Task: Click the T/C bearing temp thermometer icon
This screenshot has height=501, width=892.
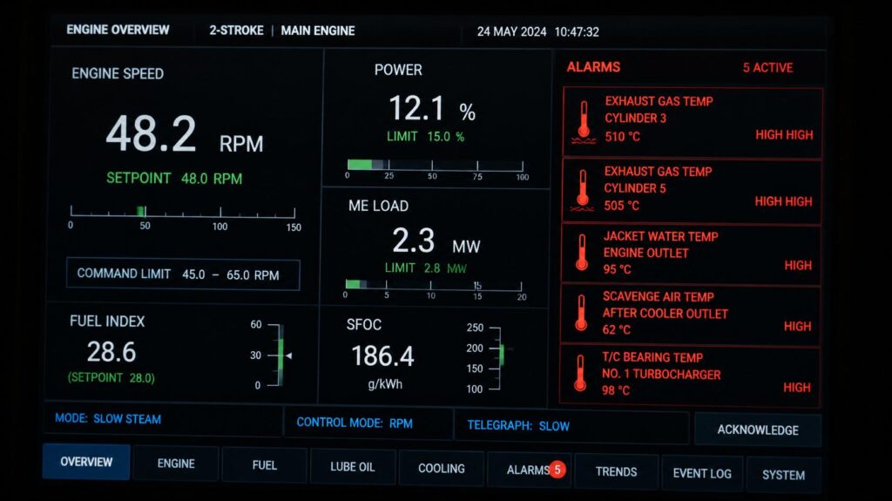Action: coord(579,373)
